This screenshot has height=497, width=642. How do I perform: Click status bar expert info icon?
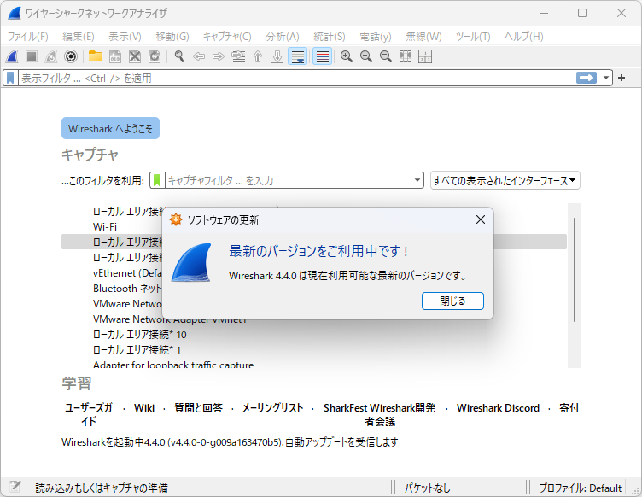(x=15, y=487)
